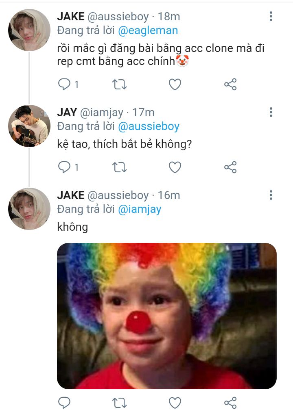Open the @iamjay mention link
Image resolution: width=293 pixels, height=416 pixels.
point(140,209)
